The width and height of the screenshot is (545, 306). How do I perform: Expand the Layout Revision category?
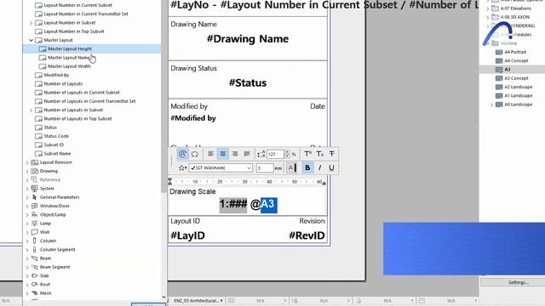click(27, 162)
